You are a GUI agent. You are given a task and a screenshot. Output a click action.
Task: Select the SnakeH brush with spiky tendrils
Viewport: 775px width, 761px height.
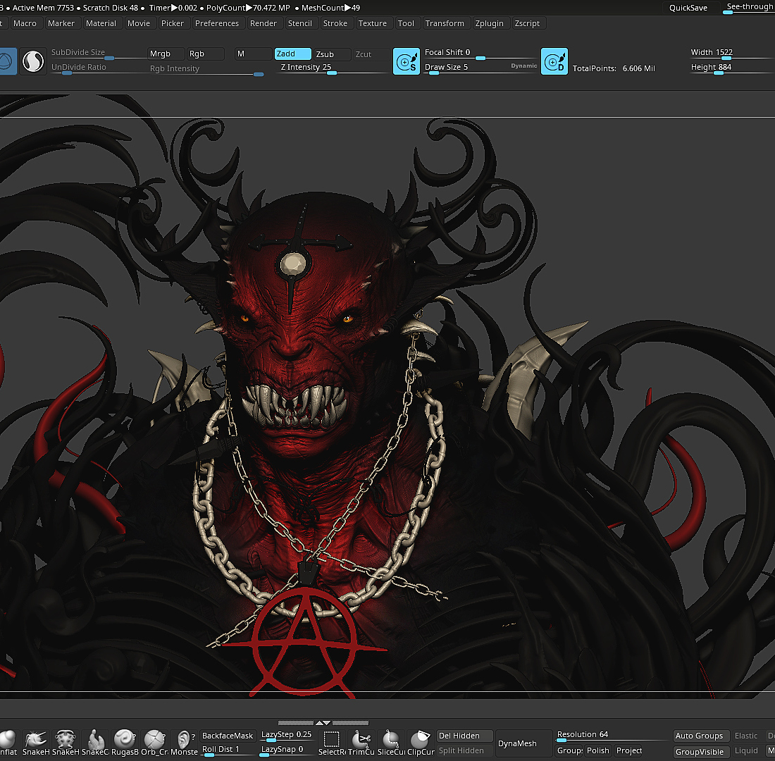coord(36,743)
